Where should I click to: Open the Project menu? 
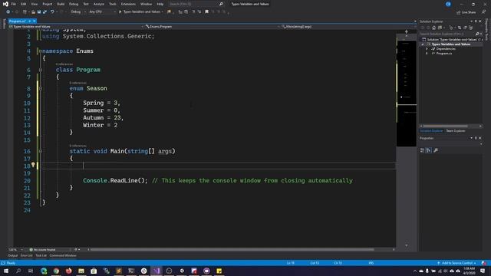coord(48,4)
